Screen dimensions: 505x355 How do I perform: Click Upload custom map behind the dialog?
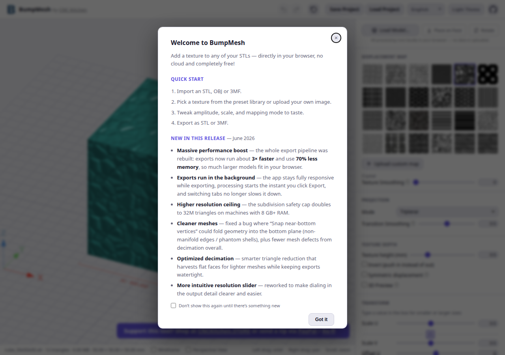pyautogui.click(x=393, y=164)
